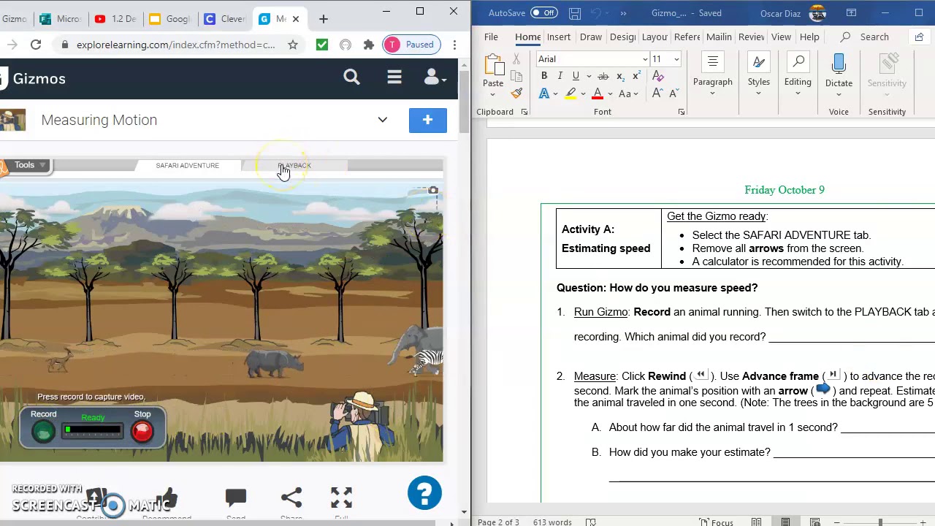The width and height of the screenshot is (935, 526).
Task: Reload the browser page
Action: tap(35, 45)
